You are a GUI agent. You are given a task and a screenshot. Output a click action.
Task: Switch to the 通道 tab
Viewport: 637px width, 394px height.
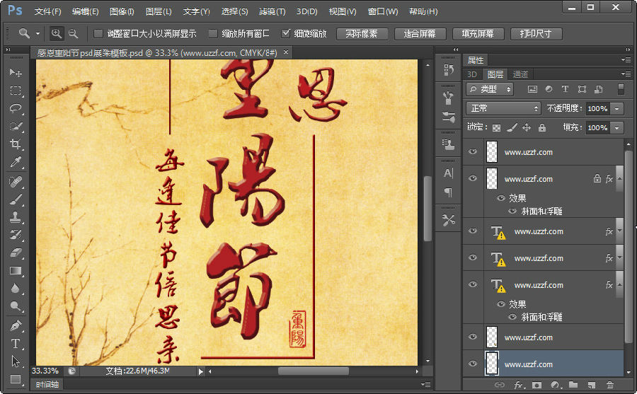click(x=520, y=74)
